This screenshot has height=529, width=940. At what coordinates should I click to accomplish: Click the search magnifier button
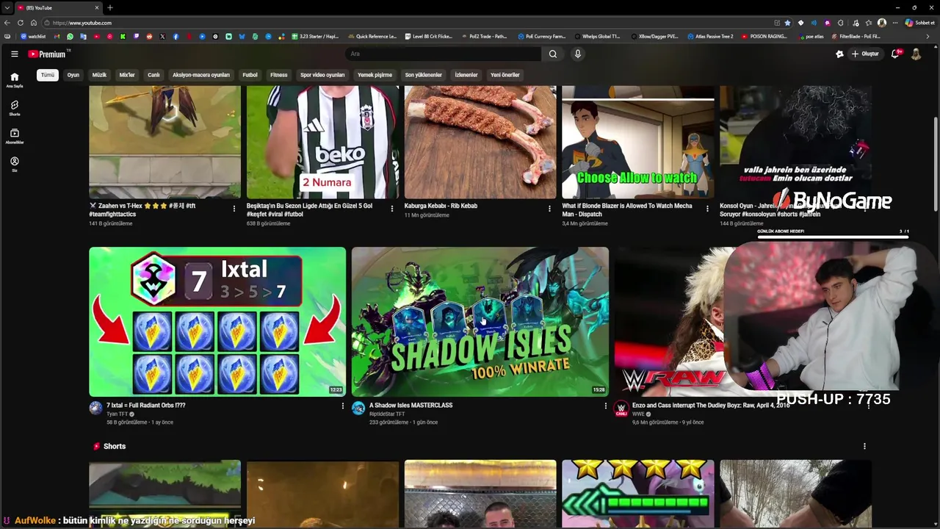[553, 54]
